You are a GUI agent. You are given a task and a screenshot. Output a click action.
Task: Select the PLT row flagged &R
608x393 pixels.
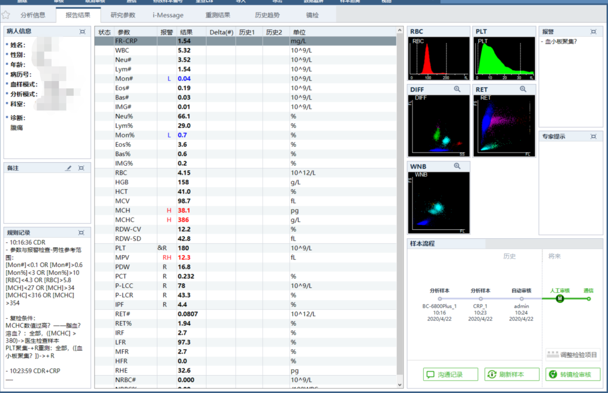pyautogui.click(x=245, y=248)
